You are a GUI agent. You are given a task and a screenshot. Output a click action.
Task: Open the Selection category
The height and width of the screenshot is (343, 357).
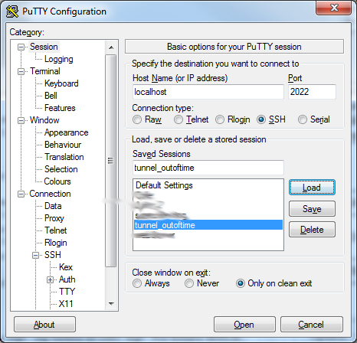[61, 169]
